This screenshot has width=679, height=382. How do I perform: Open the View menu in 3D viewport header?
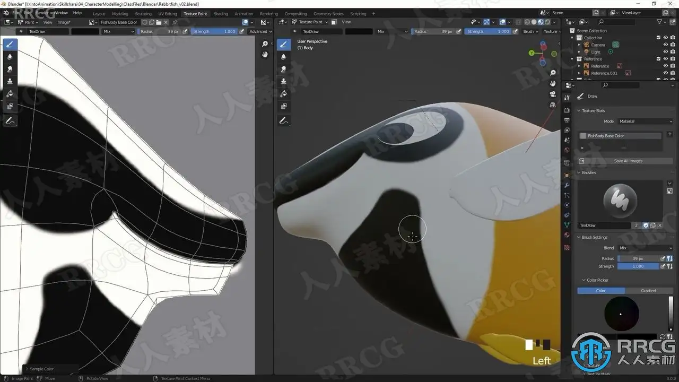(346, 22)
